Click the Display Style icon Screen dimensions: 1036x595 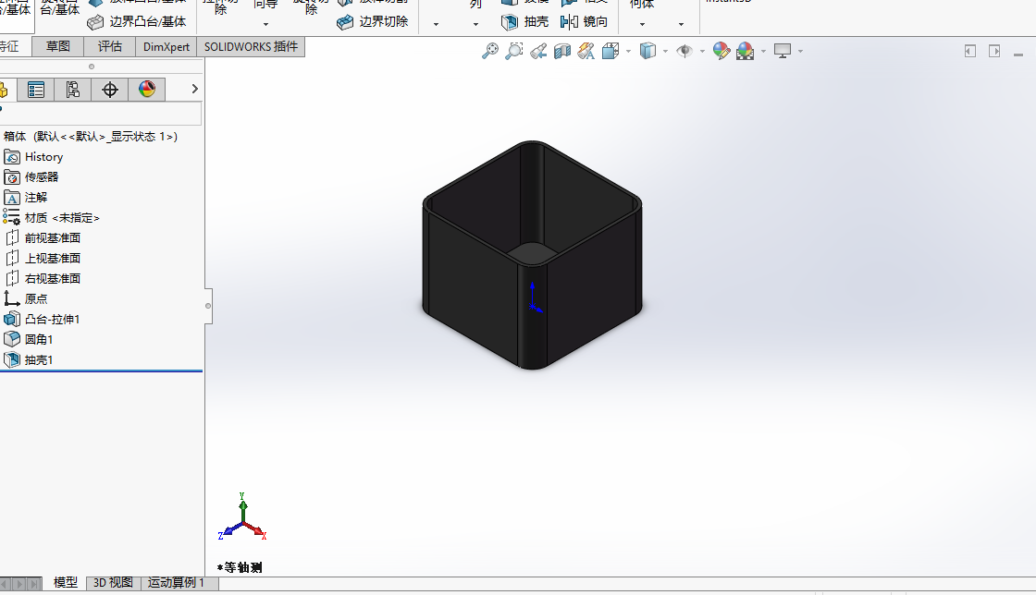point(648,51)
